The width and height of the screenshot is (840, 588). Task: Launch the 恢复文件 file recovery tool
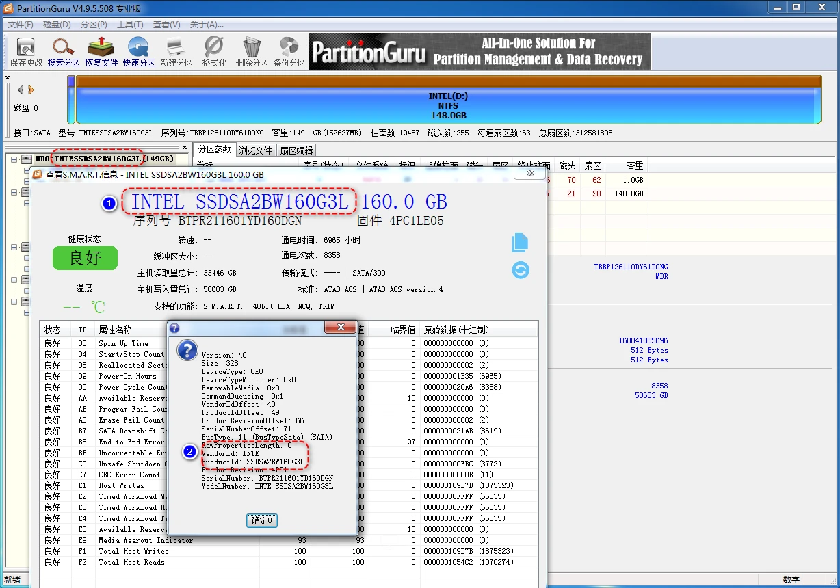[x=101, y=51]
